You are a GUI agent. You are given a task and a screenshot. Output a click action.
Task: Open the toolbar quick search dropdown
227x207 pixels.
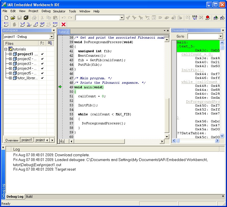[122, 18]
